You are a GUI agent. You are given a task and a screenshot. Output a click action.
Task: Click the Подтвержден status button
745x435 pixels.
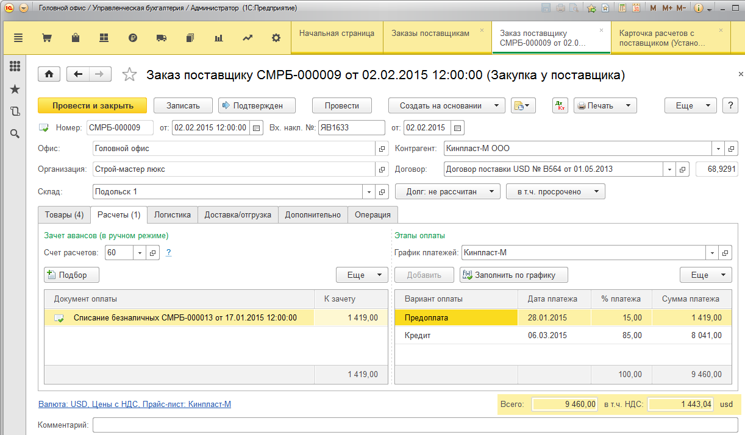(x=257, y=105)
